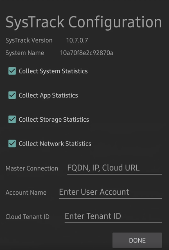Image resolution: width=169 pixels, height=250 pixels.
Task: Select the System Name label
Action: pyautogui.click(x=25, y=53)
